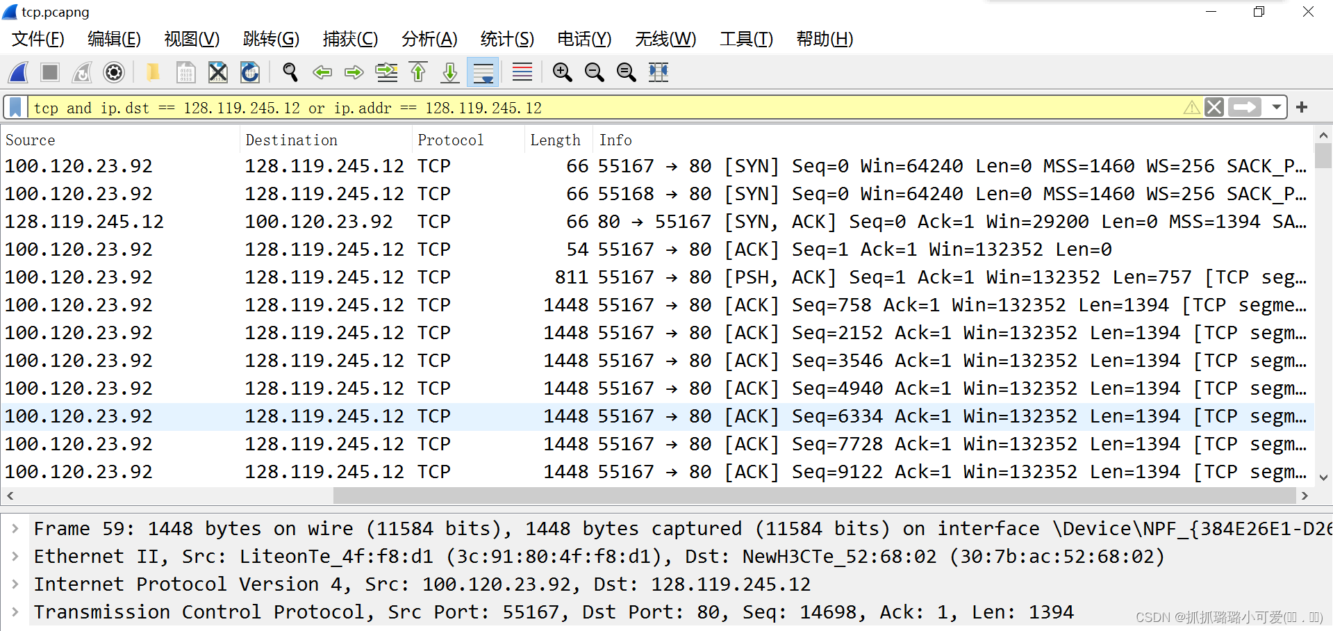
Task: Click the horizontal scrollbar of packet list
Action: [x=814, y=495]
